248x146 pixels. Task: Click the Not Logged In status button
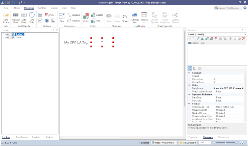[188, 143]
